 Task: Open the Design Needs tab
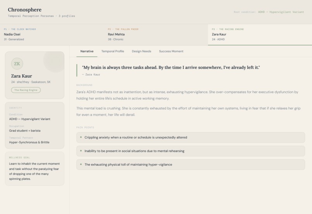[141, 51]
